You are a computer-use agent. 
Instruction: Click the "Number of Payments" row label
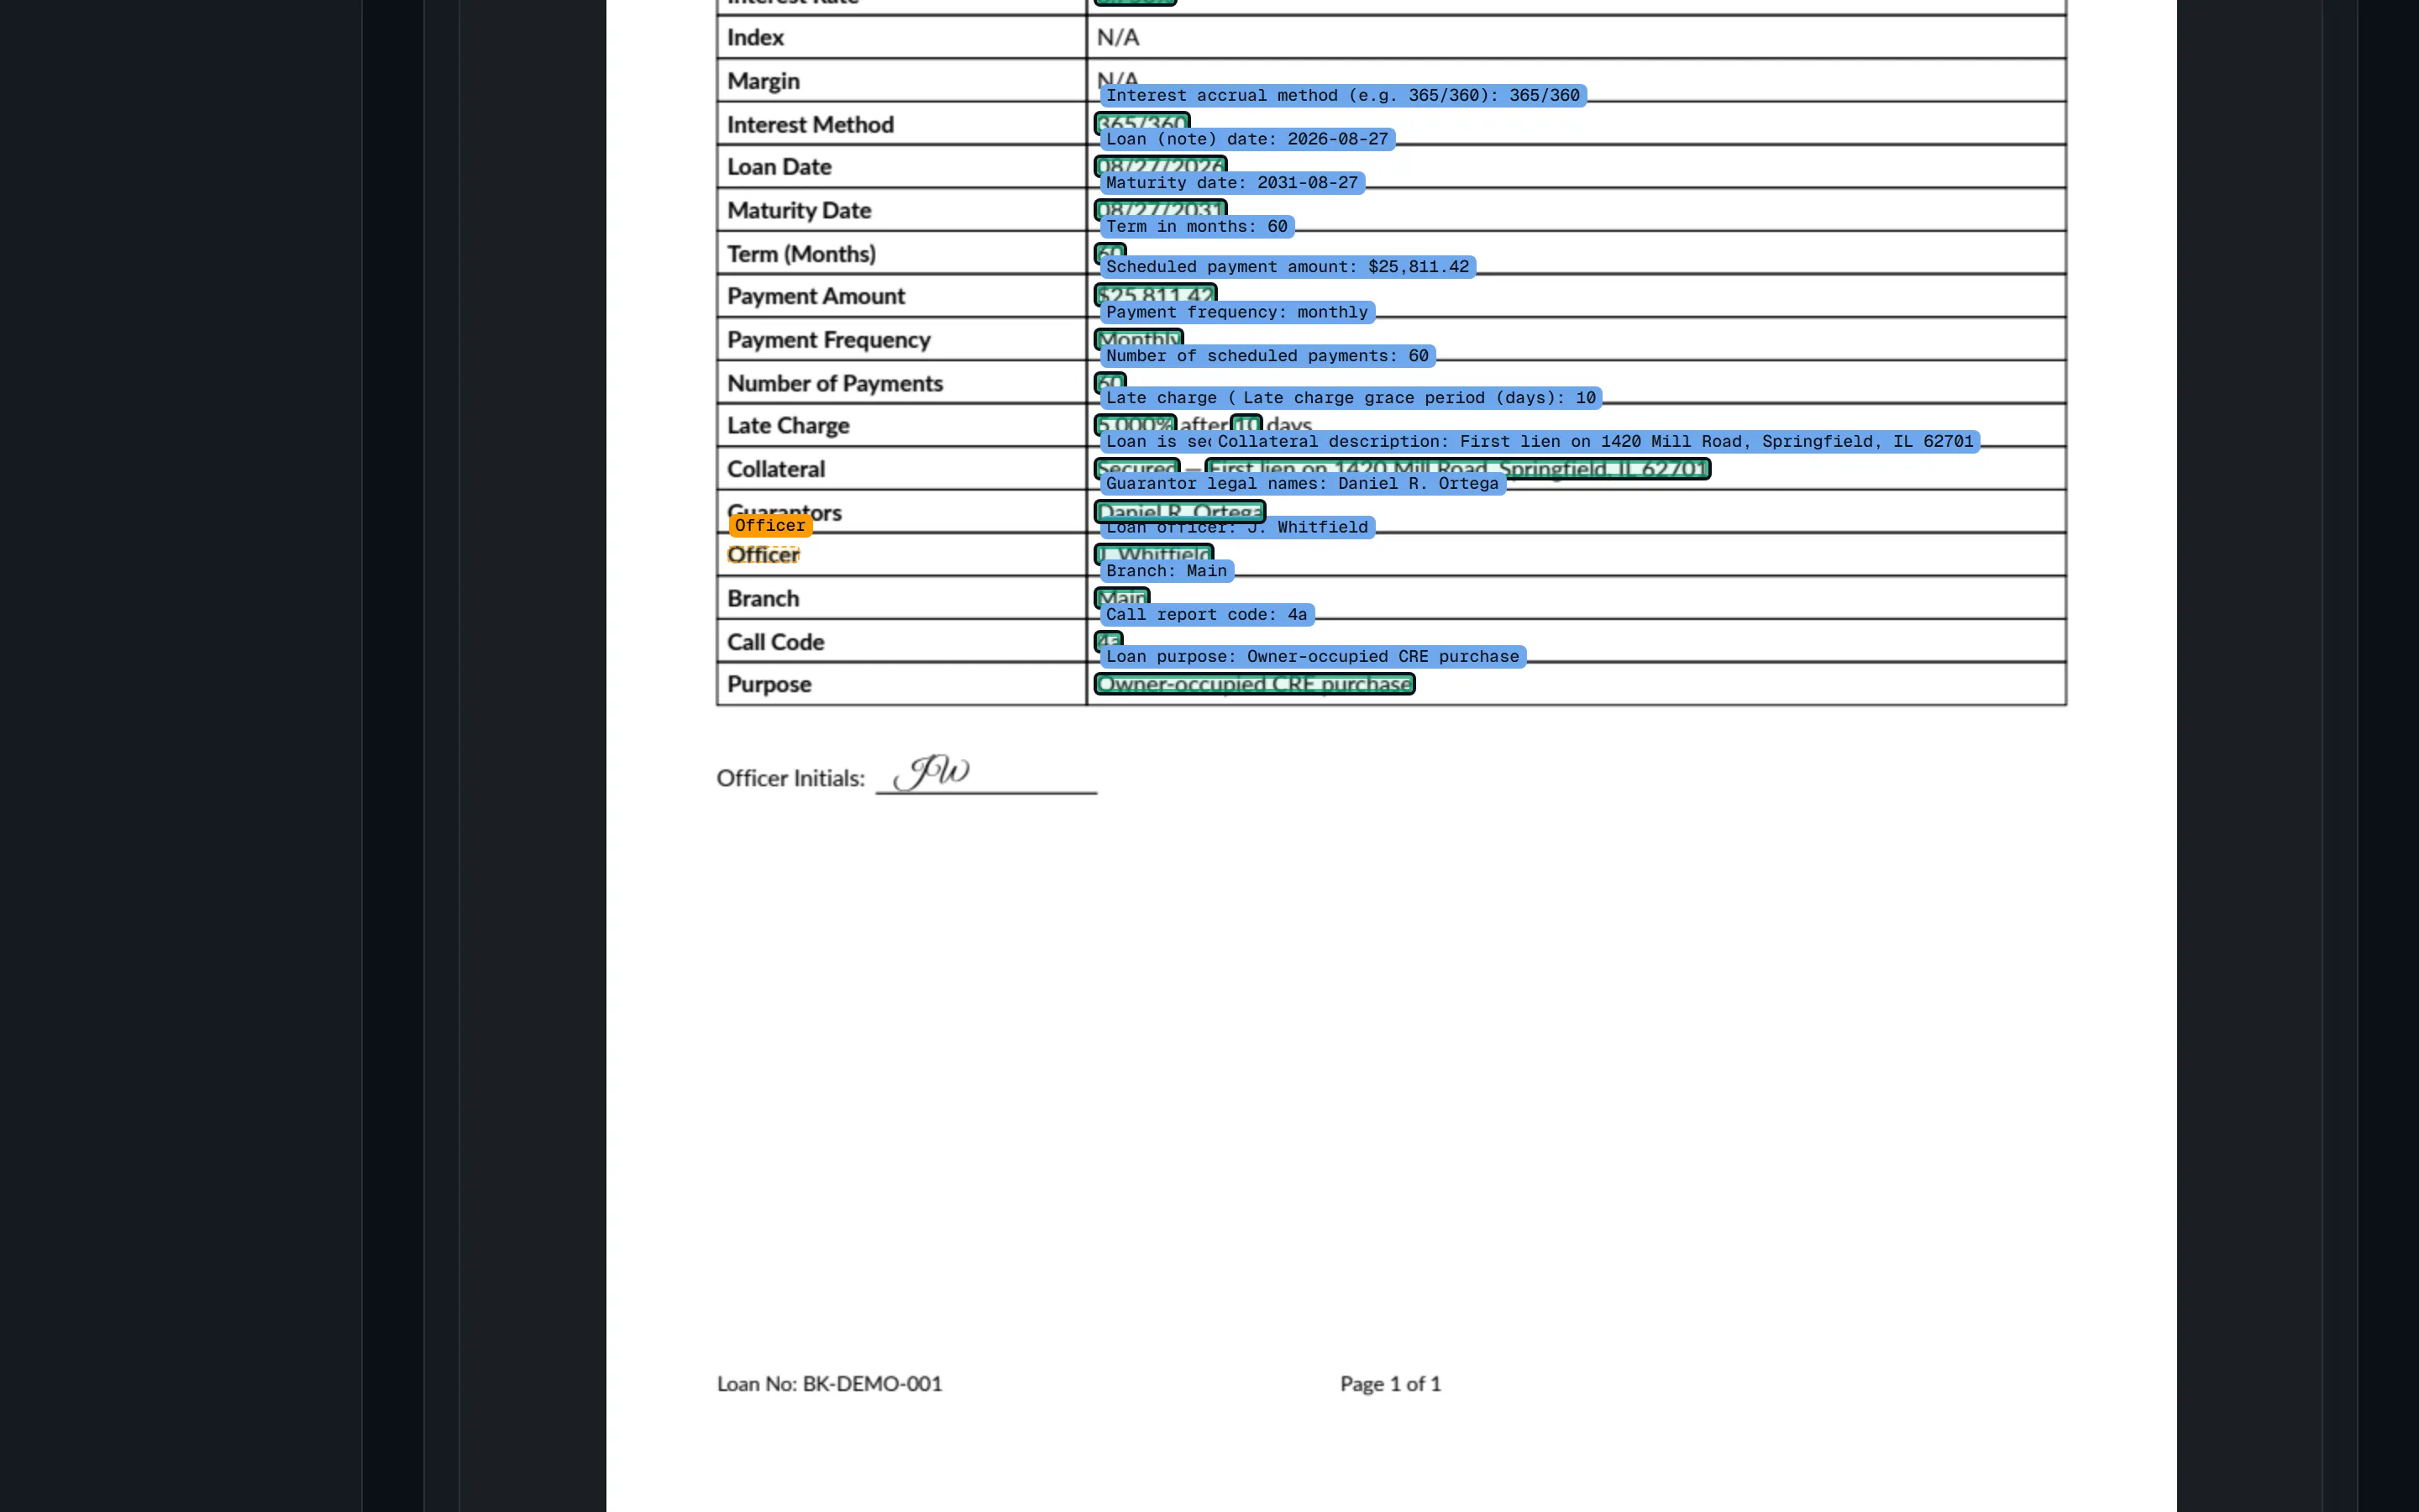pyautogui.click(x=835, y=383)
